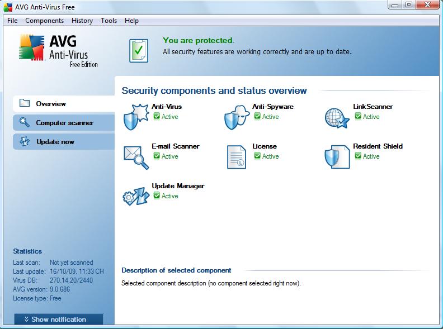
Task: Open the Update Manager gear icon
Action: click(x=135, y=196)
